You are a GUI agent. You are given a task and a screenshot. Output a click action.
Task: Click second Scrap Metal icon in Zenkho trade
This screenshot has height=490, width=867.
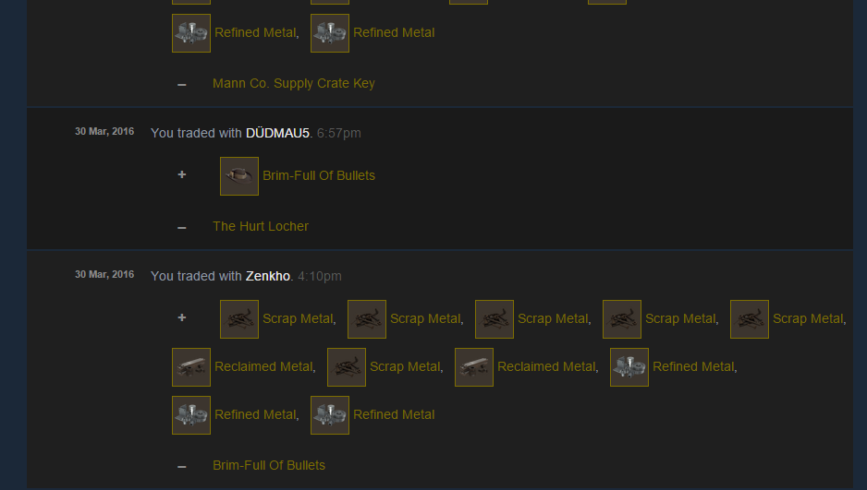click(x=367, y=319)
